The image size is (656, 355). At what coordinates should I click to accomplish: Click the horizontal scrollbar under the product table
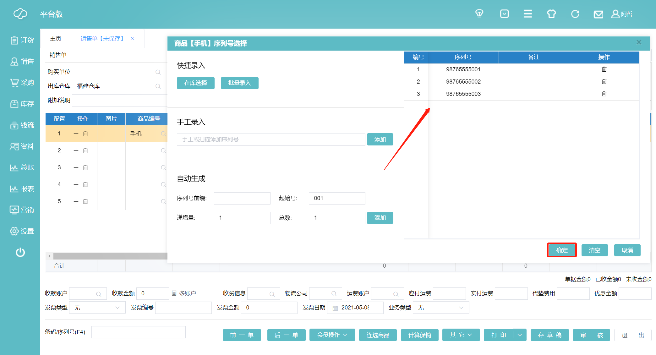point(110,256)
